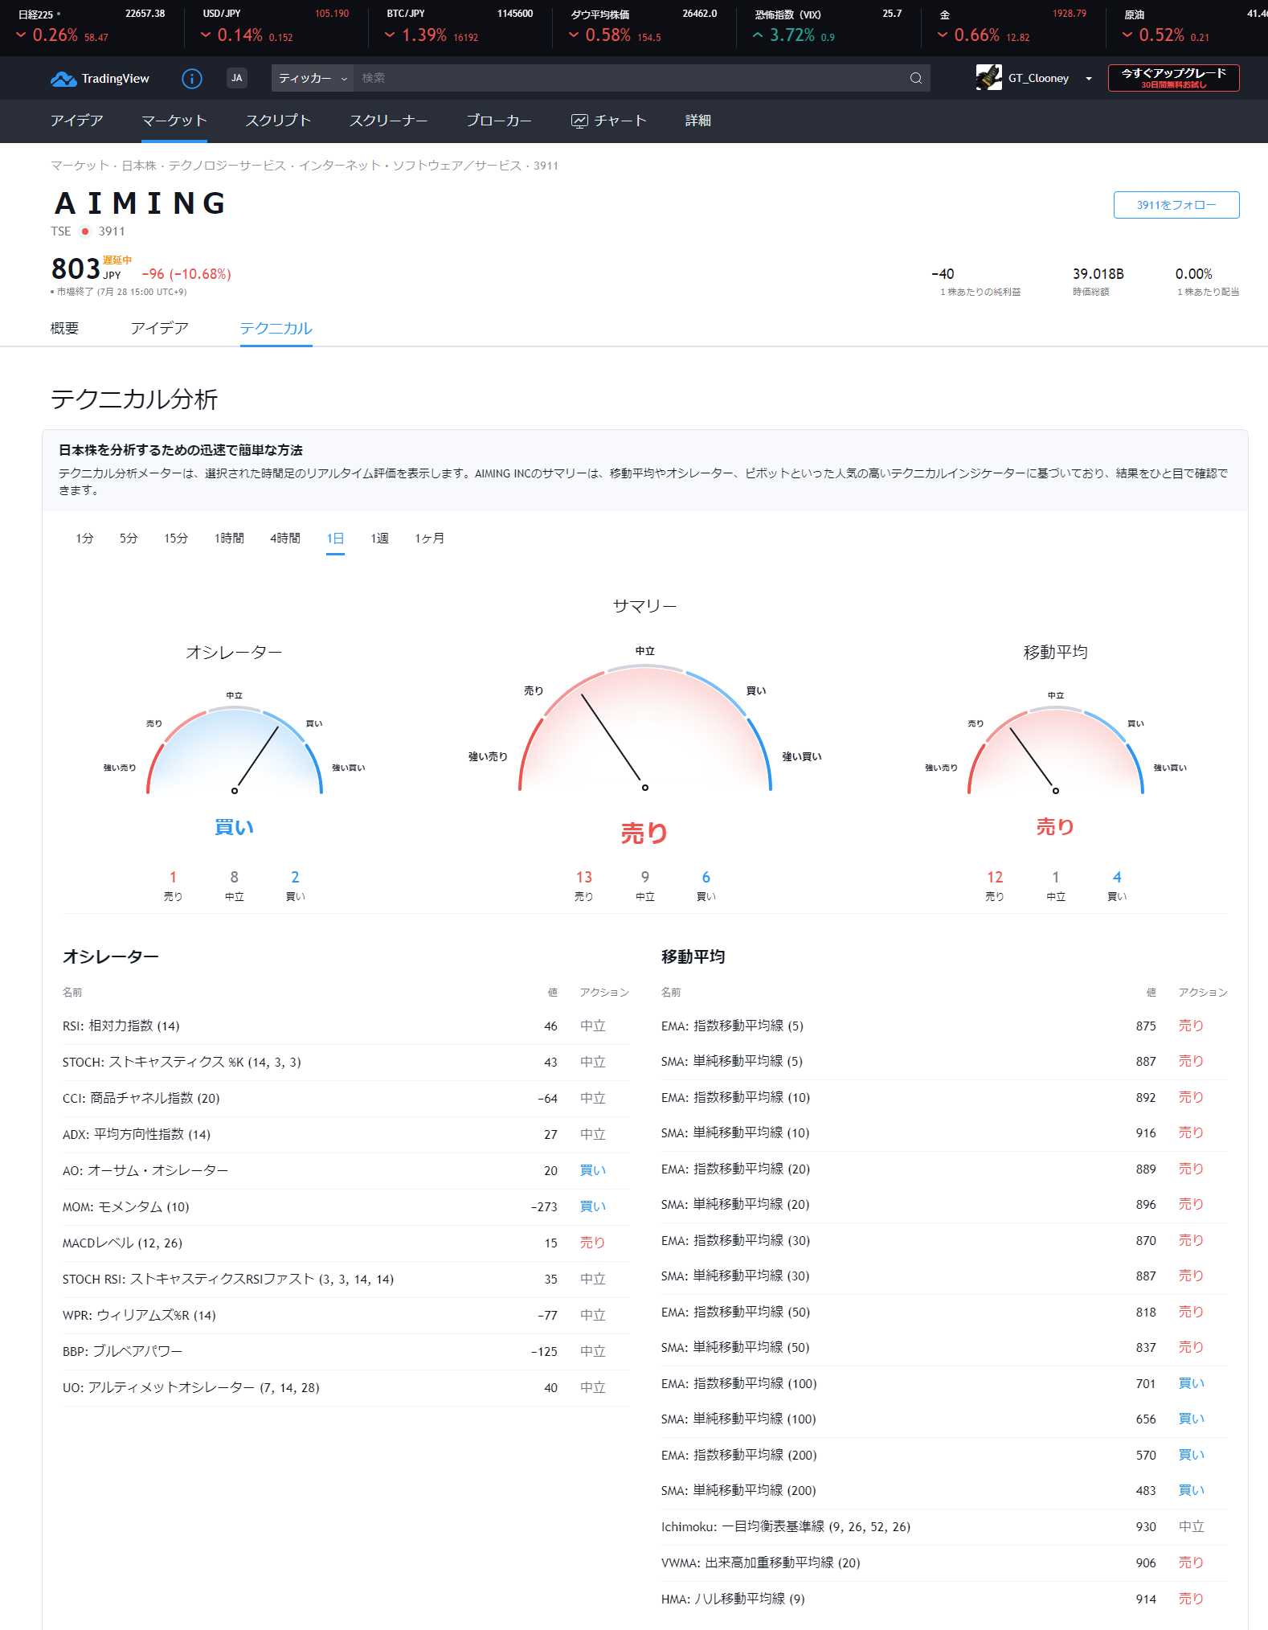Click the EMA: 指数移動平均線 (5) row
The image size is (1268, 1630).
944,1026
